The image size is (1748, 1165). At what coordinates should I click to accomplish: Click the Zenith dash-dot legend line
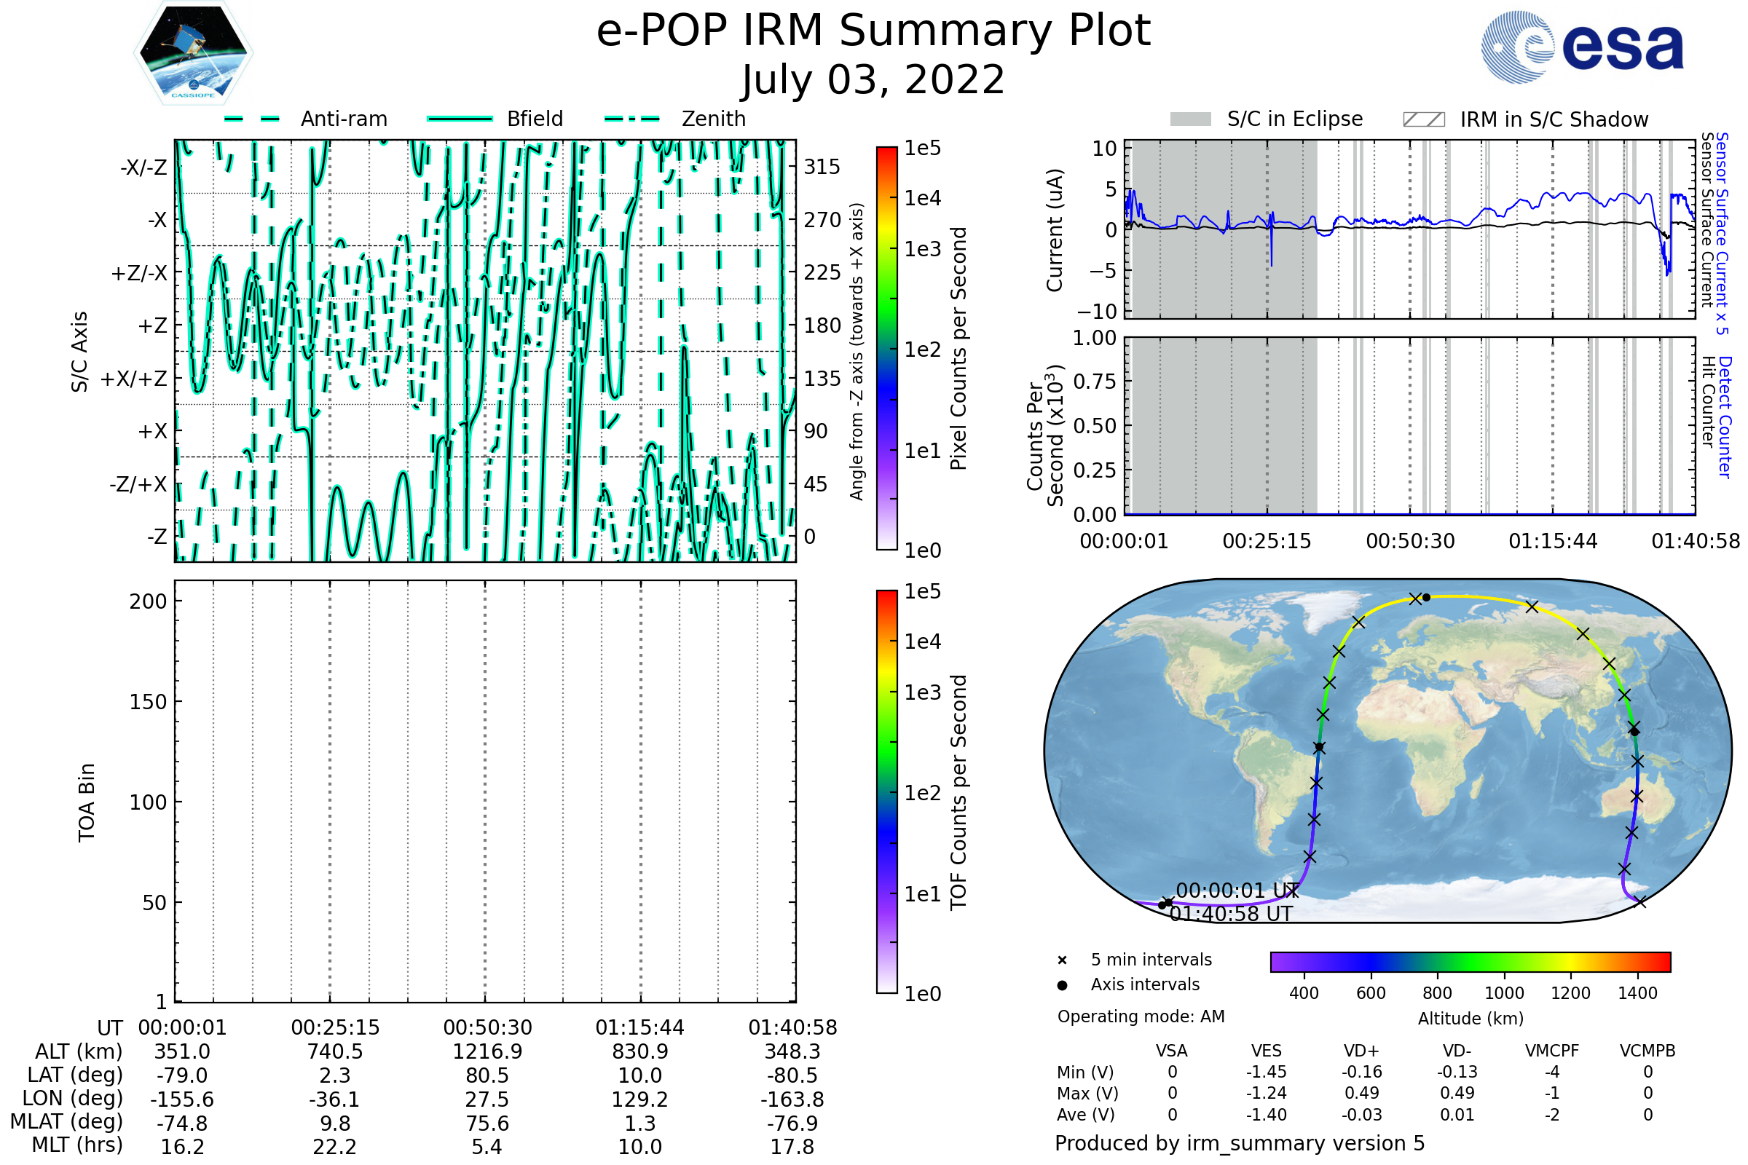pyautogui.click(x=631, y=119)
